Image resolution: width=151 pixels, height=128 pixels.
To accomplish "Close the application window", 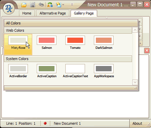I will pyautogui.click(x=147, y=5).
